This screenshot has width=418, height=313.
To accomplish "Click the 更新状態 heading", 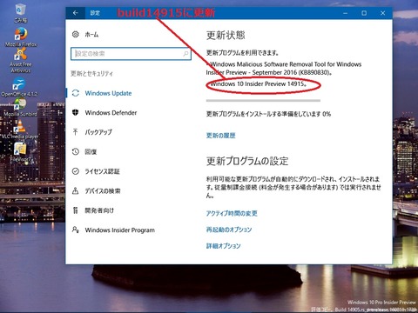I will [x=226, y=35].
